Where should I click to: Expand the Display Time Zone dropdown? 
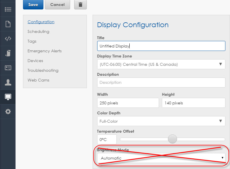161,64
